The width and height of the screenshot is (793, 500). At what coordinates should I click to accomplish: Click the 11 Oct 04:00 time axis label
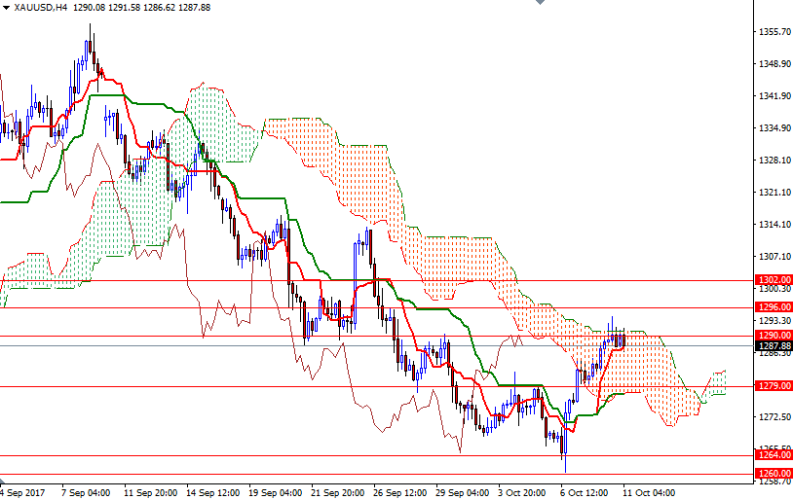click(x=649, y=492)
